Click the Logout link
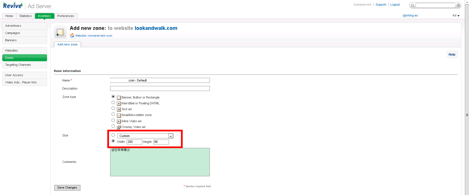The width and height of the screenshot is (469, 195). tap(395, 4)
